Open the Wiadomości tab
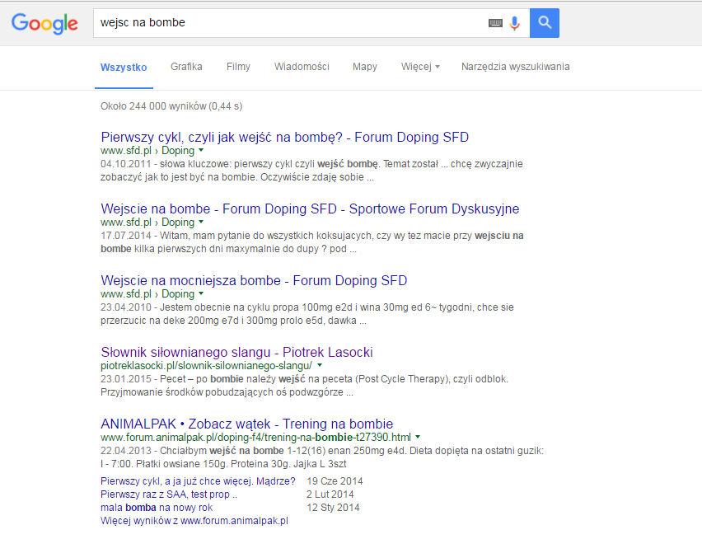 tap(302, 67)
